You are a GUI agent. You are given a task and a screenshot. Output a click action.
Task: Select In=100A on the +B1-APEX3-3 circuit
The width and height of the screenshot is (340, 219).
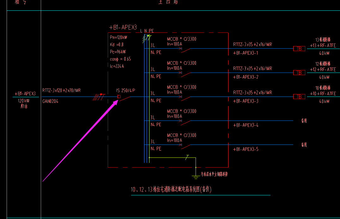pyautogui.click(x=174, y=92)
